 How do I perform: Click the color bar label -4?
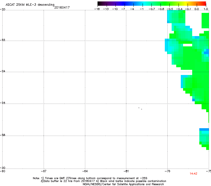[x=132, y=9]
